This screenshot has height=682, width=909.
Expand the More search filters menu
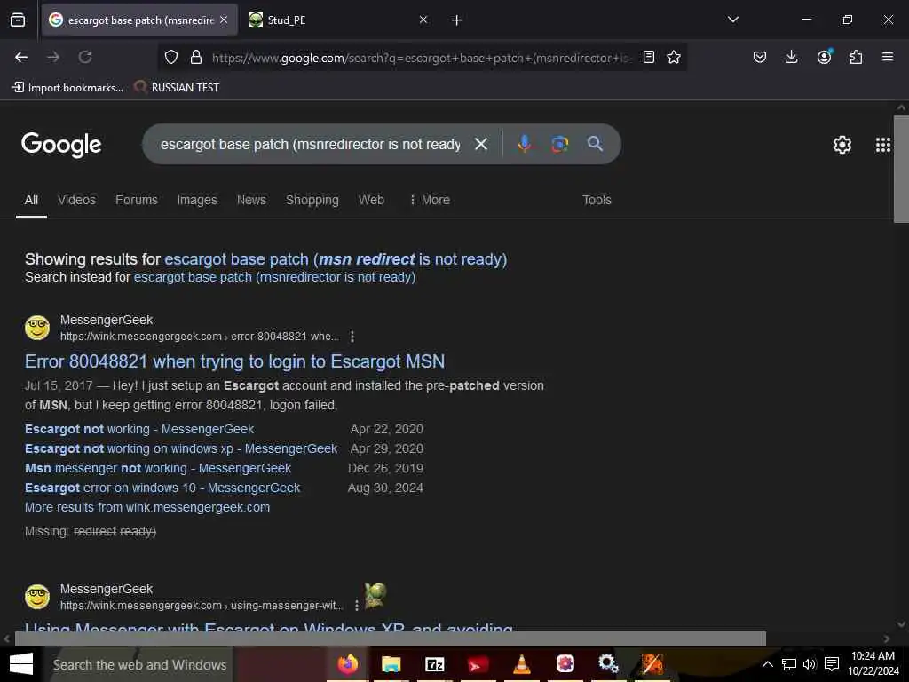coord(430,200)
